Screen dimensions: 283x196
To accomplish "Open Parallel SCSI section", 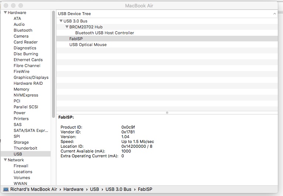I will 26,107.
